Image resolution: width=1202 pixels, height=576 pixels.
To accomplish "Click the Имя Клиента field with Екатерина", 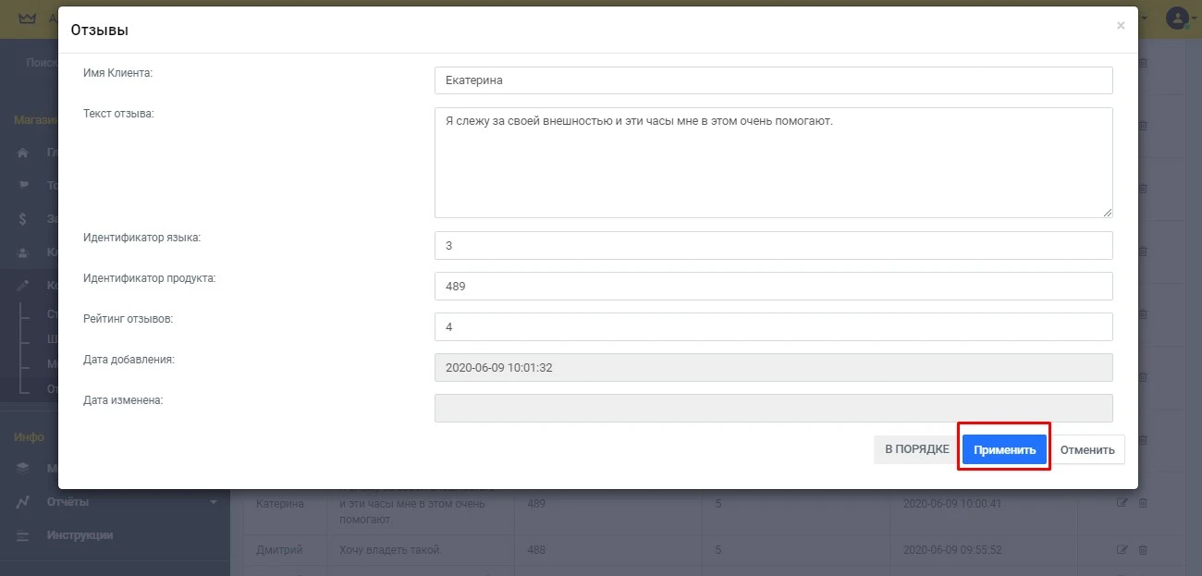I will [x=773, y=80].
